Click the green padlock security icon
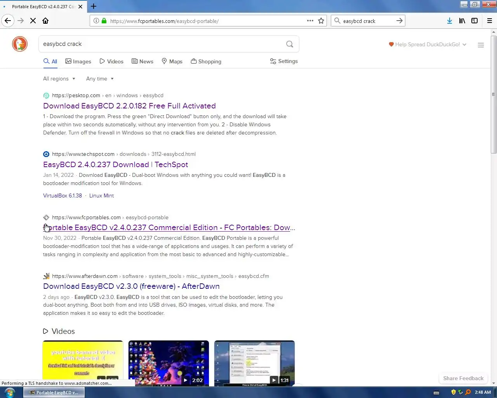 (x=104, y=21)
